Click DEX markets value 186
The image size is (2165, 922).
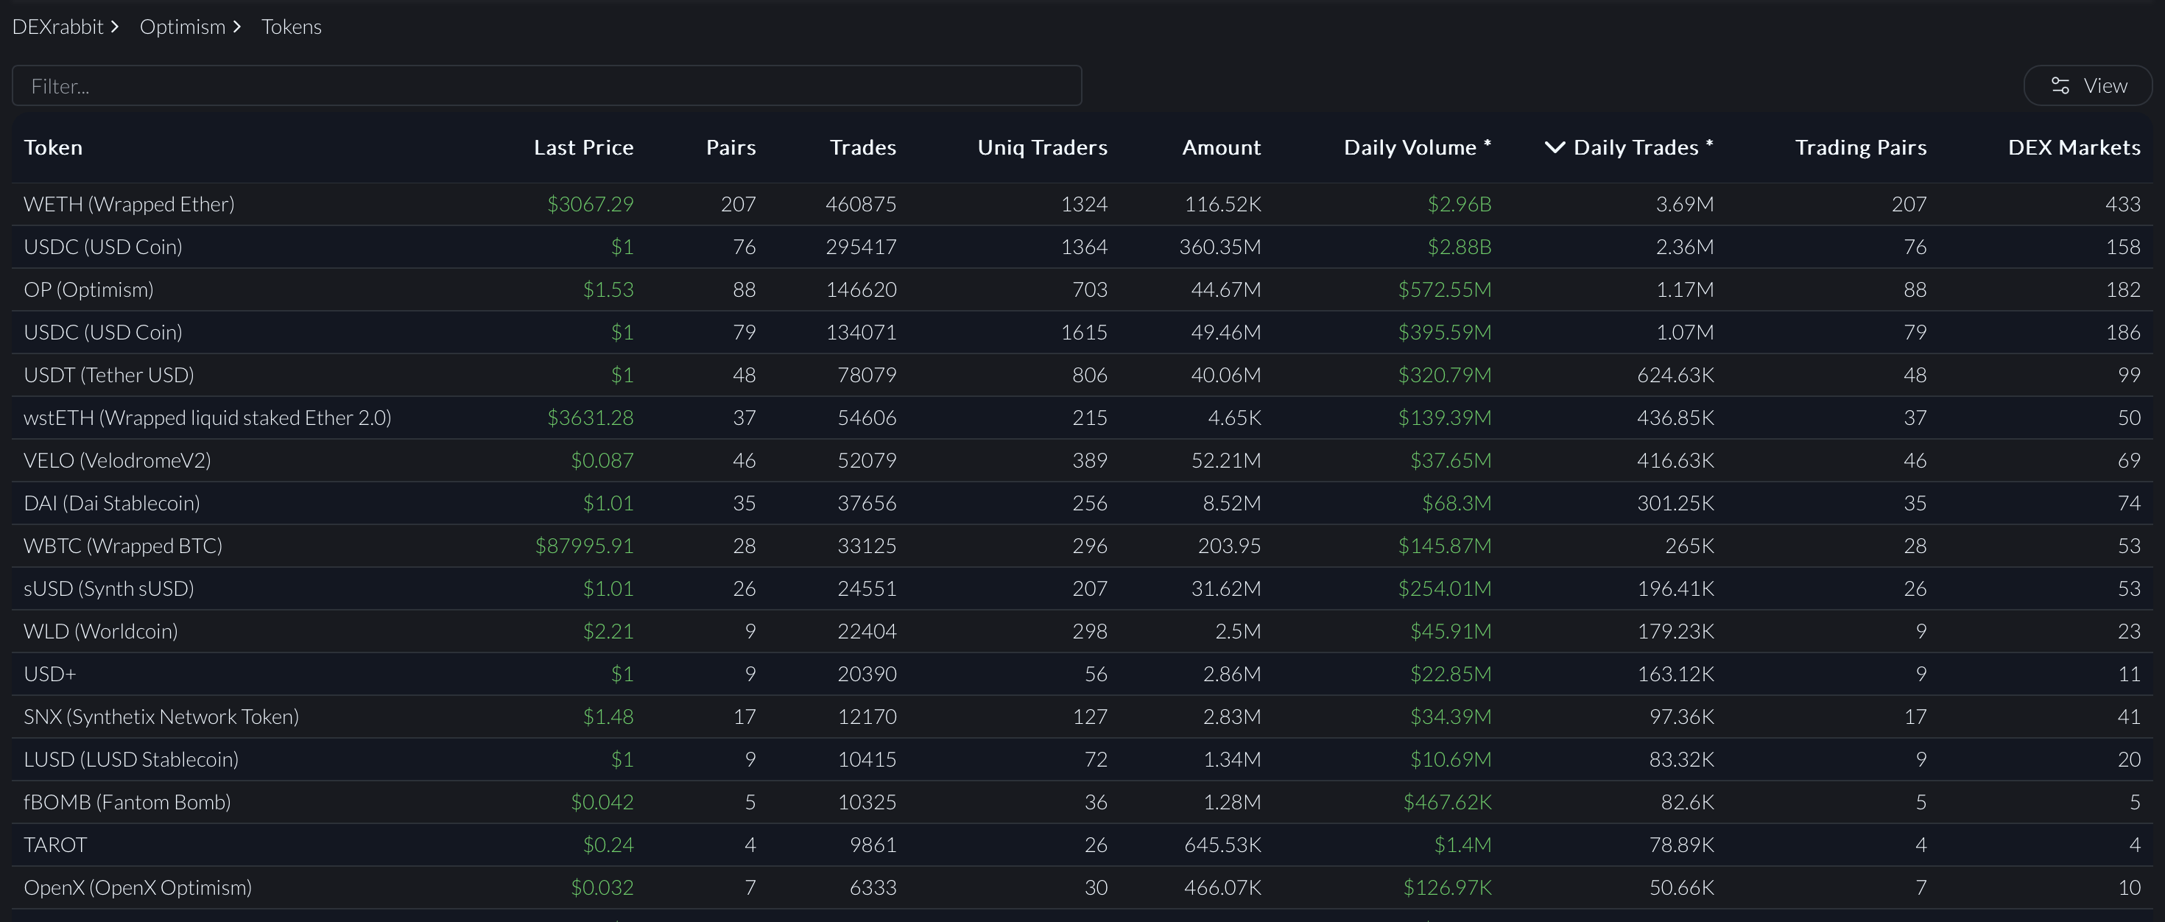(x=2123, y=333)
